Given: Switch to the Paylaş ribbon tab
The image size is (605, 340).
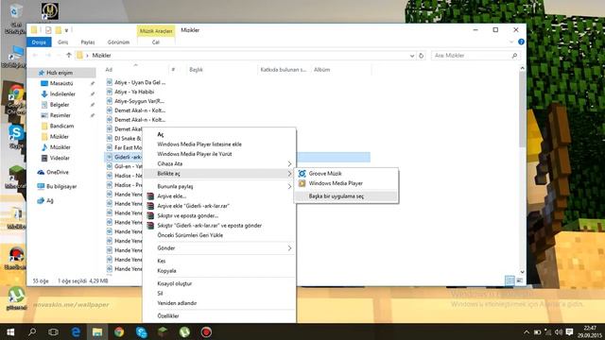Looking at the screenshot, I should (88, 42).
